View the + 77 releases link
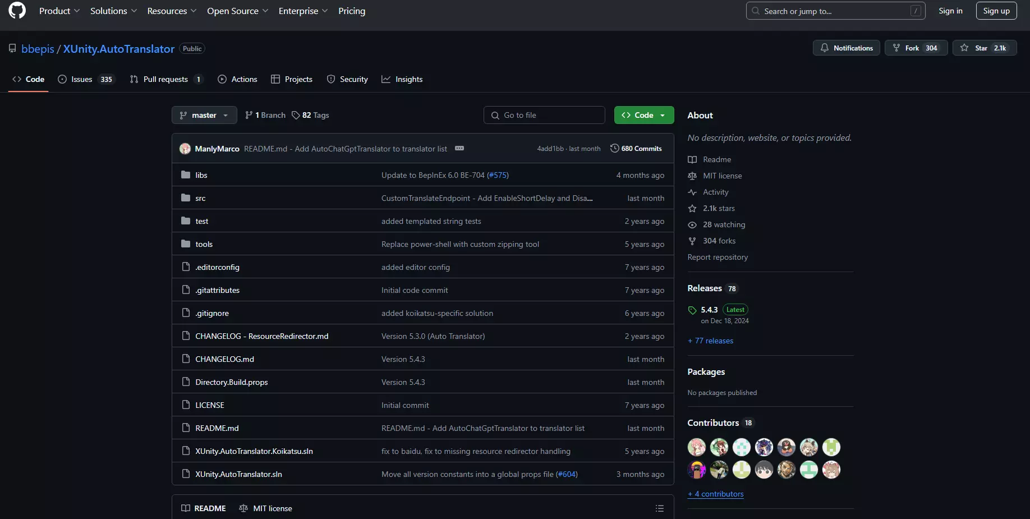The width and height of the screenshot is (1030, 519). pyautogui.click(x=710, y=341)
